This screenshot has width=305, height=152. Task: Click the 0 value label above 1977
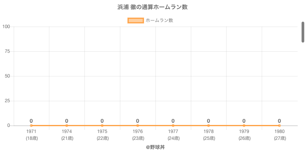point(173,121)
